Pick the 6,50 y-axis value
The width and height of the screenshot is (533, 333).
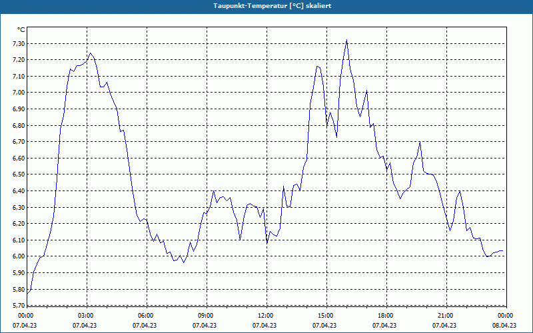click(19, 174)
